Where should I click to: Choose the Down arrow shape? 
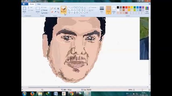[x=69, y=13]
